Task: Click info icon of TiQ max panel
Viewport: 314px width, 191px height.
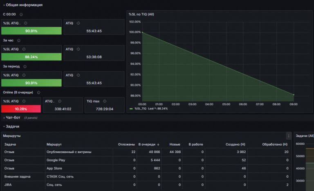Action: pyautogui.click(x=105, y=101)
